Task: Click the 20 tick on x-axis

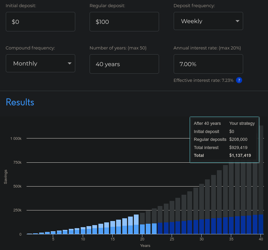Action: (x=142, y=239)
